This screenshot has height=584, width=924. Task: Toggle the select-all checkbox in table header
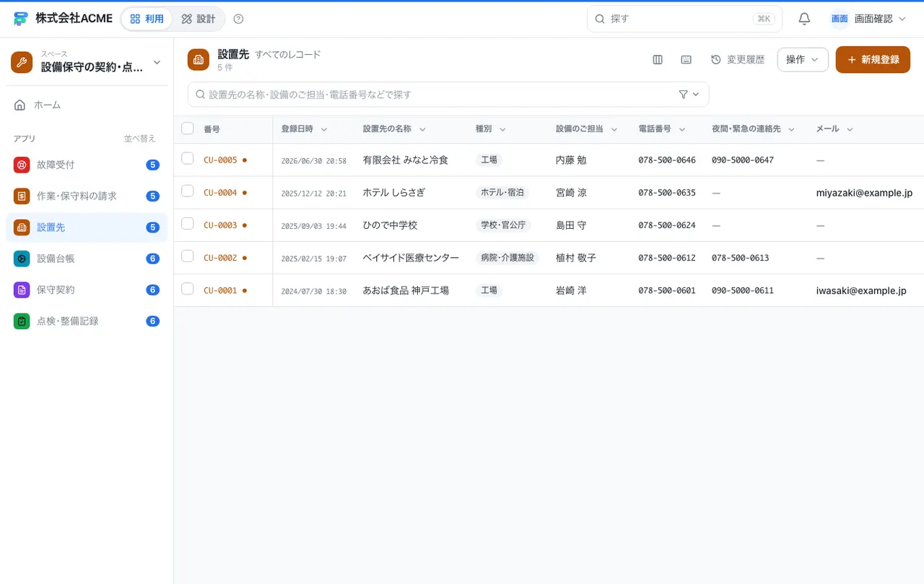point(188,128)
